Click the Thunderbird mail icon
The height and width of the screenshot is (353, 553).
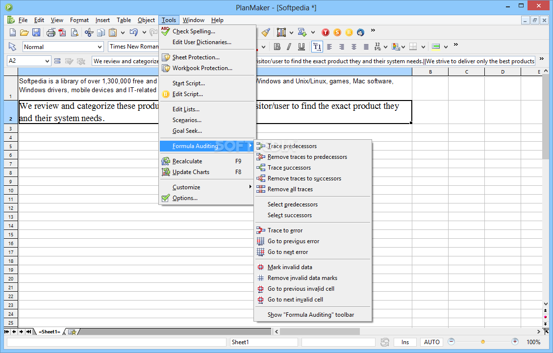(x=360, y=33)
